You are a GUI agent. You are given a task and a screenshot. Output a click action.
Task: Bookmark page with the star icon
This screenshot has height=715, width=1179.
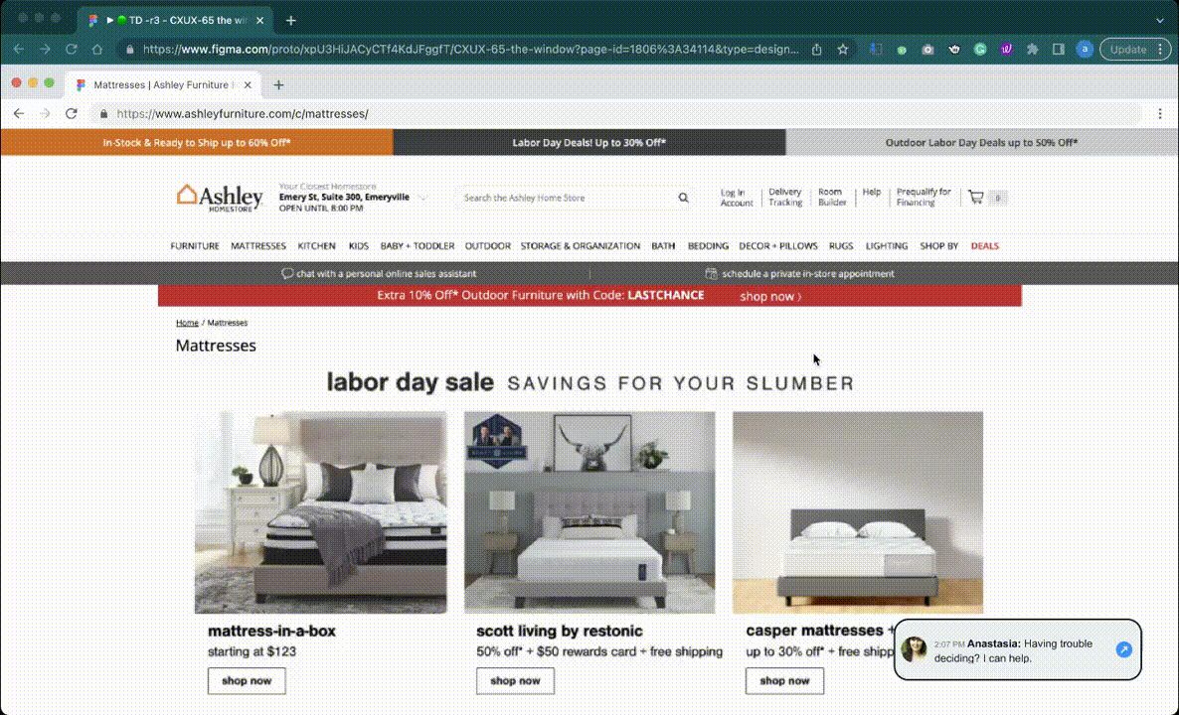[843, 50]
